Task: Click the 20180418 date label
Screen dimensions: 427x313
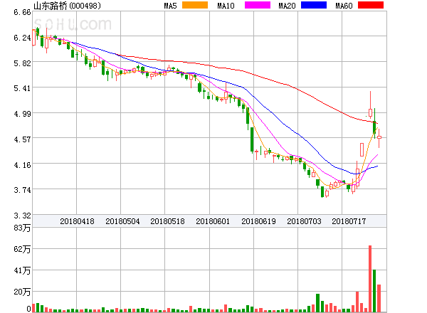Action: click(x=77, y=221)
